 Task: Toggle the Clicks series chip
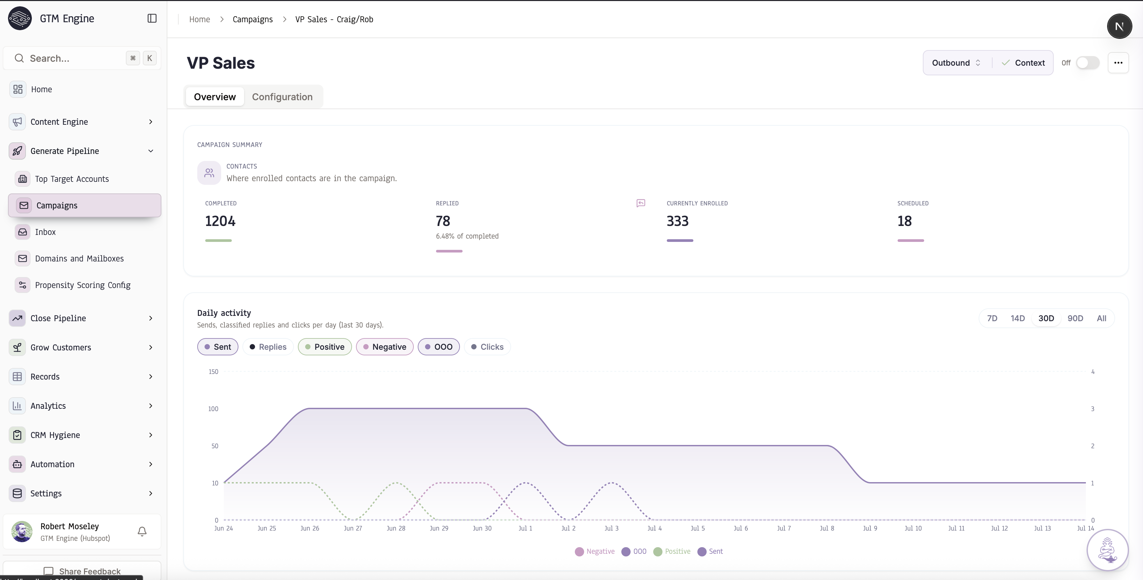487,347
